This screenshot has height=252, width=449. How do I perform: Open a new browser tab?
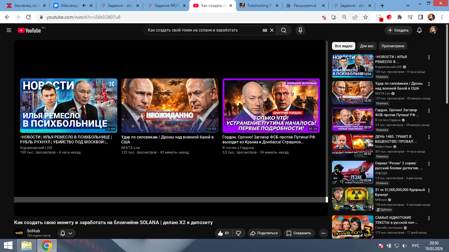click(382, 6)
